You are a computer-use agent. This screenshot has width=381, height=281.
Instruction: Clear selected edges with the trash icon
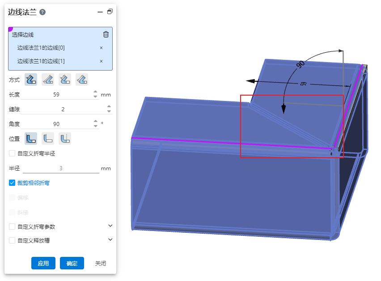coord(106,34)
